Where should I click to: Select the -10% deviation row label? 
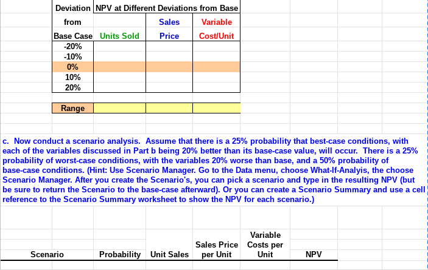tap(72, 57)
